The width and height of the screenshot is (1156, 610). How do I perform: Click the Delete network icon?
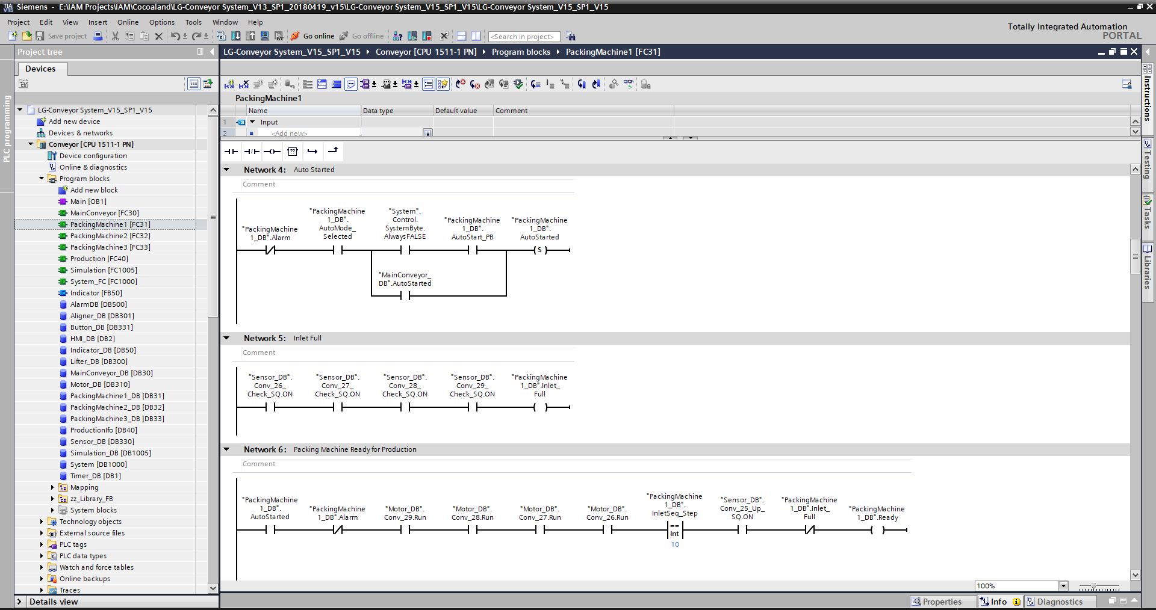pos(244,85)
